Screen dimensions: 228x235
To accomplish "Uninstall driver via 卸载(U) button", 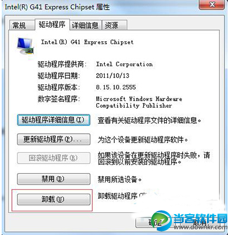I will pos(54,199).
